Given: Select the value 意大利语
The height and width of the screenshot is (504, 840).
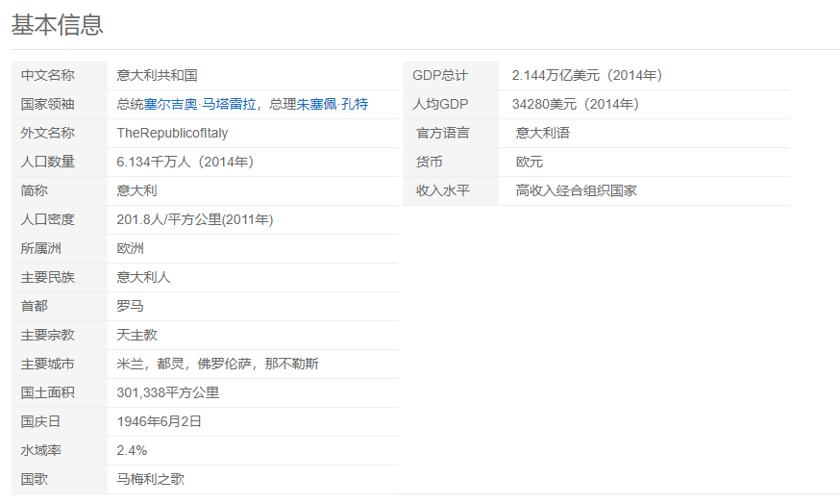Looking at the screenshot, I should 543,133.
